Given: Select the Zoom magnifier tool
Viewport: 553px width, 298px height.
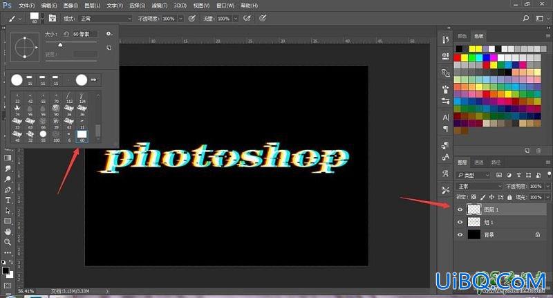Looking at the screenshot, I should [x=8, y=242].
